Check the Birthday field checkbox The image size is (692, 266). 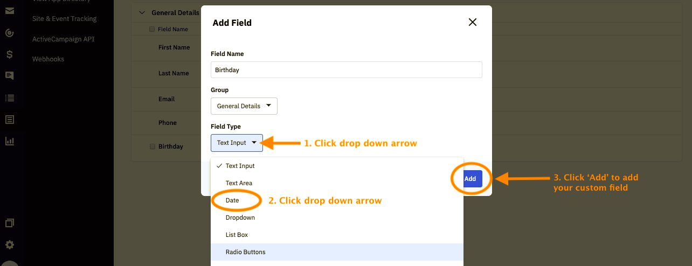tap(153, 146)
